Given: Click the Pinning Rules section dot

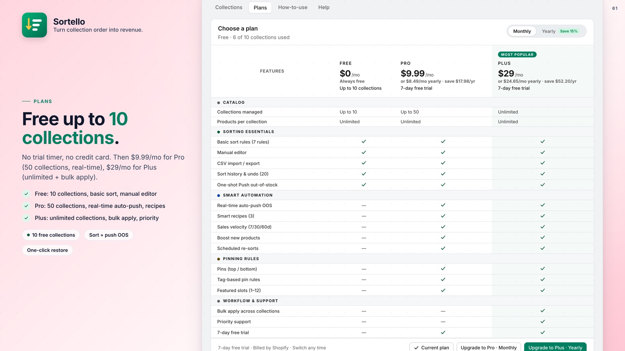Looking at the screenshot, I should [218, 259].
